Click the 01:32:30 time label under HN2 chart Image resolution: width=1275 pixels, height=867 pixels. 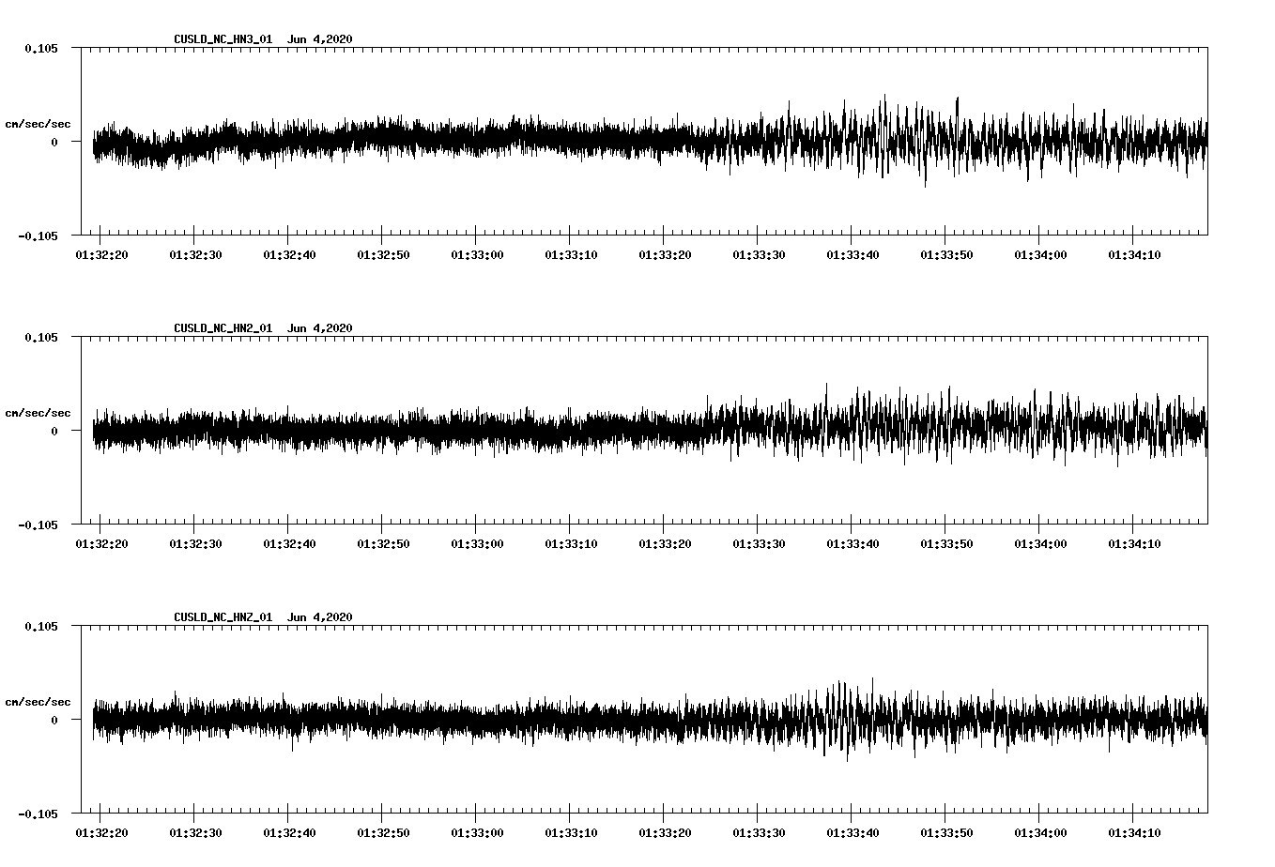[x=195, y=543]
